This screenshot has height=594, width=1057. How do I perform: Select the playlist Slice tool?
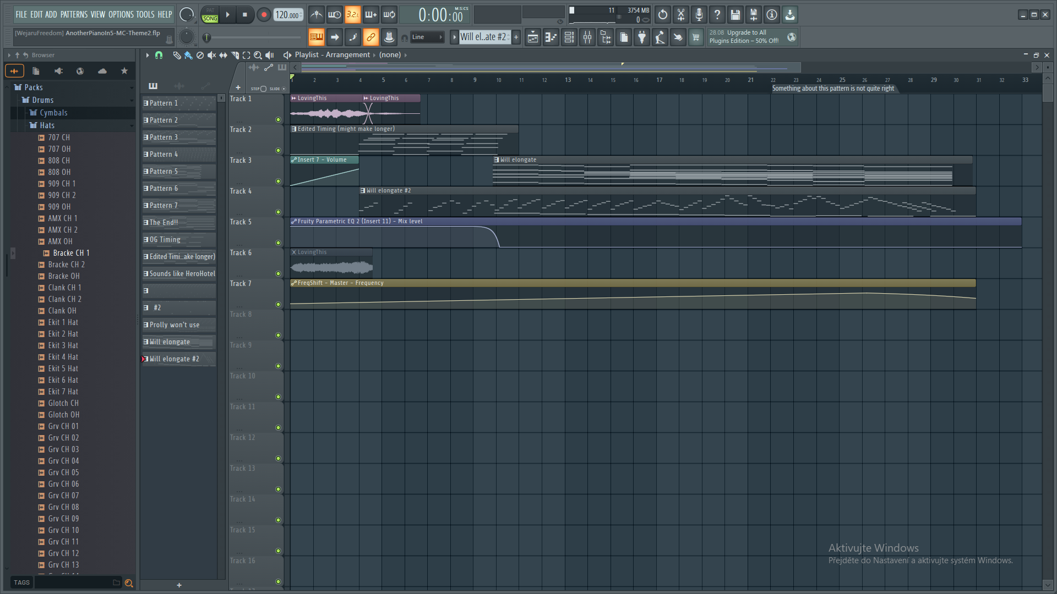[235, 55]
